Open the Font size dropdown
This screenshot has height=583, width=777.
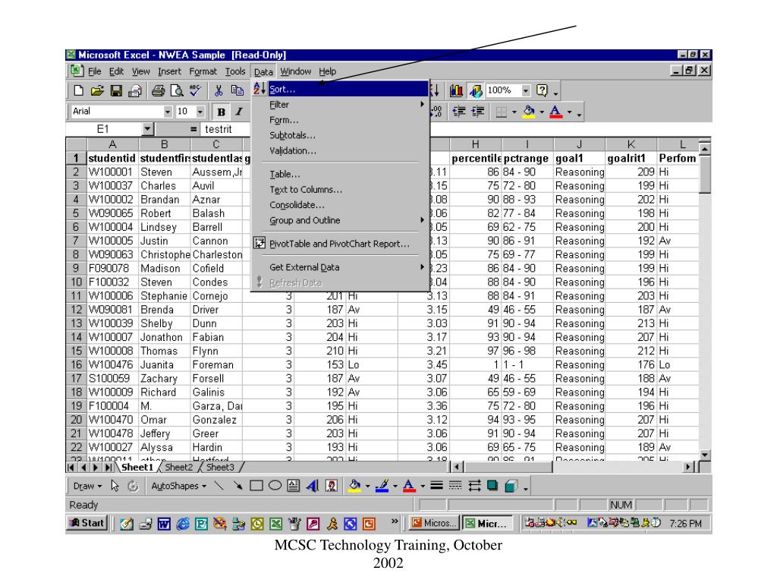click(x=200, y=112)
